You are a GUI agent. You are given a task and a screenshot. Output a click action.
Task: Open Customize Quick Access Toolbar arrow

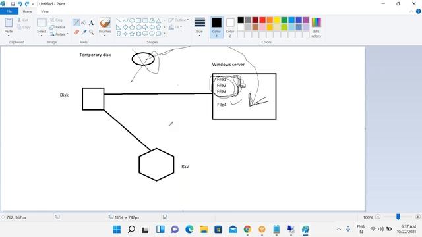pos(33,5)
